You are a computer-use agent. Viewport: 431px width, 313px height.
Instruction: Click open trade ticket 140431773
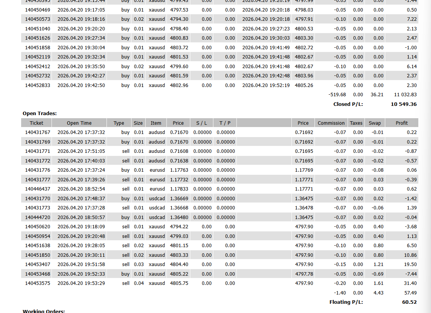click(38, 208)
